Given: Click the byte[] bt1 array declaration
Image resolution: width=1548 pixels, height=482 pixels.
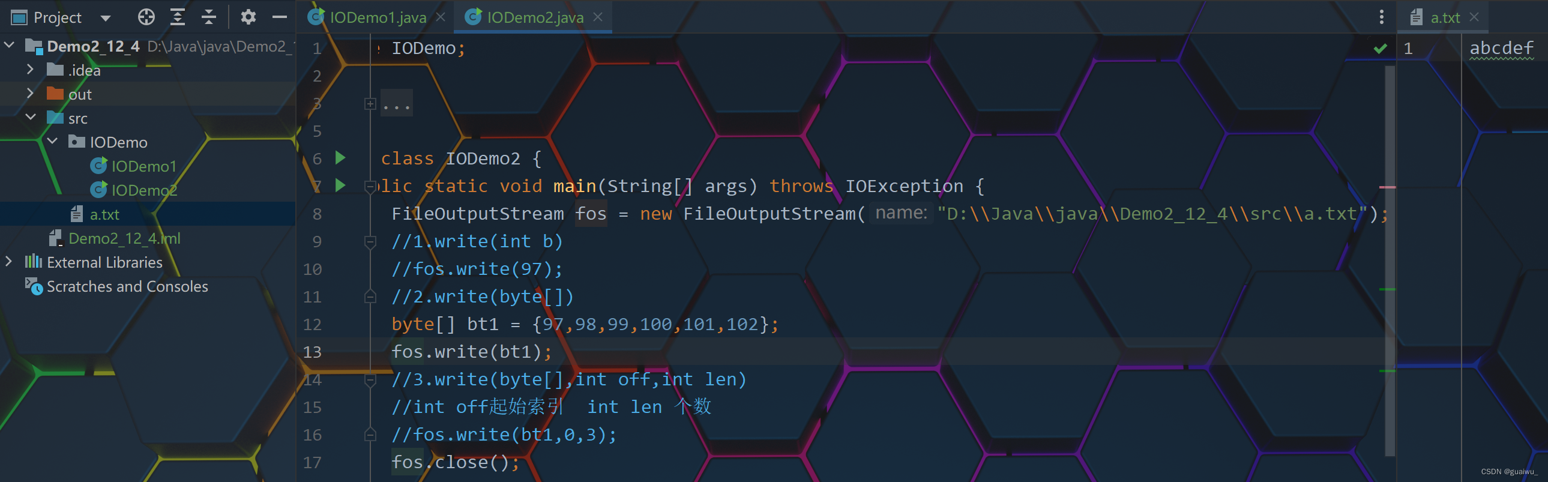Looking at the screenshot, I should click(585, 325).
